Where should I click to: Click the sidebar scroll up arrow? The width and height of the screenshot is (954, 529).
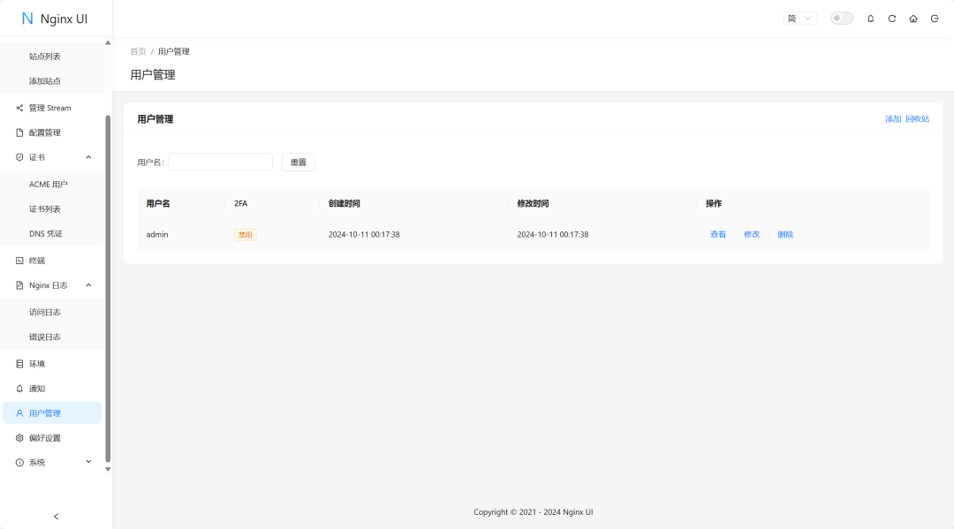[x=108, y=42]
